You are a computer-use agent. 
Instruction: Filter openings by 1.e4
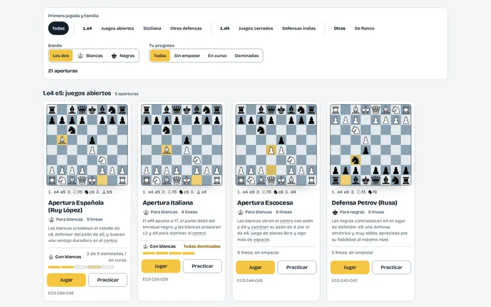coord(87,28)
